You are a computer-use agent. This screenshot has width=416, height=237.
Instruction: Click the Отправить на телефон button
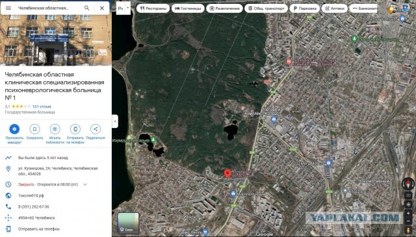tap(75, 134)
